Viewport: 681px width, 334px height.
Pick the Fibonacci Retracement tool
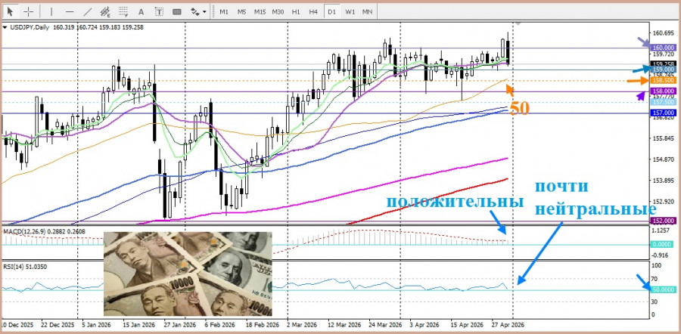(x=123, y=11)
